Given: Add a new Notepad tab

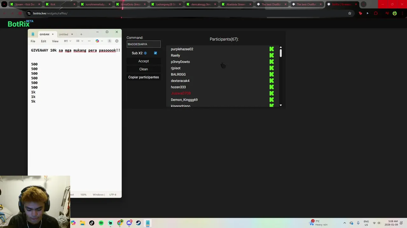Looking at the screenshot, I should tap(81, 34).
